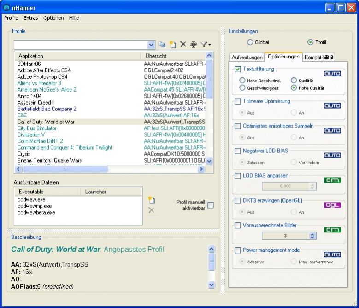Tick the Negativer LOD BIAS checkbox
359x308 pixels.
238,151
